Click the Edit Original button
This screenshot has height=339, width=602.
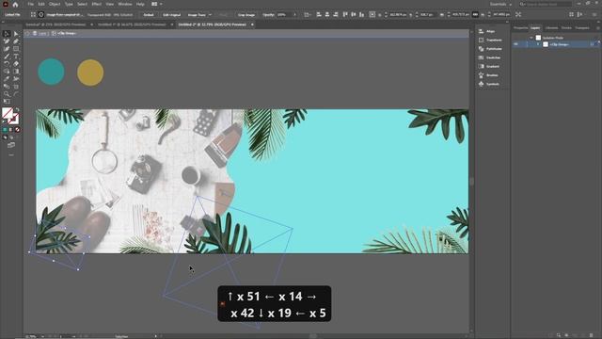point(171,15)
